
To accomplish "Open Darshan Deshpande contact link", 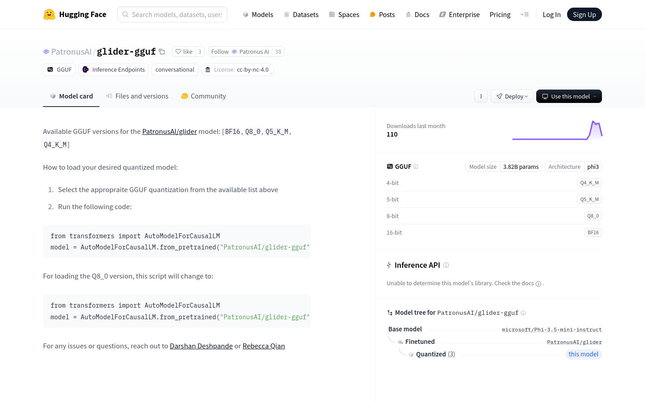I will pos(201,346).
